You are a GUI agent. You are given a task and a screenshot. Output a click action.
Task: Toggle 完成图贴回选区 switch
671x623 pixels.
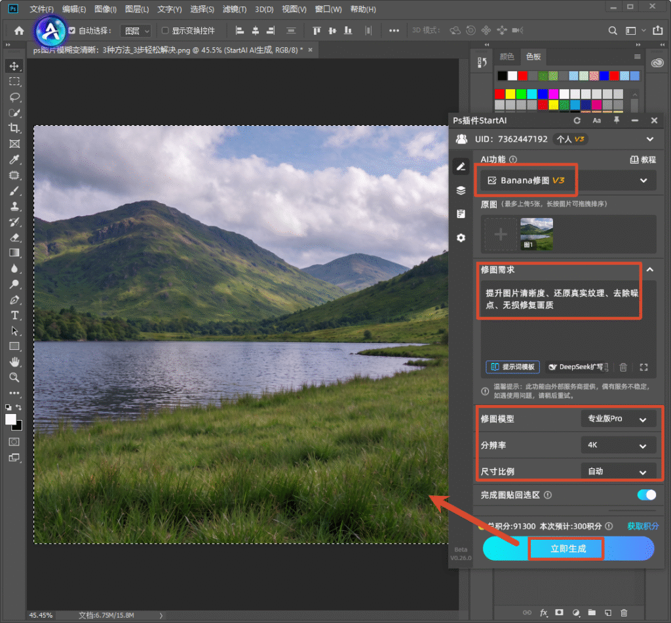(646, 495)
